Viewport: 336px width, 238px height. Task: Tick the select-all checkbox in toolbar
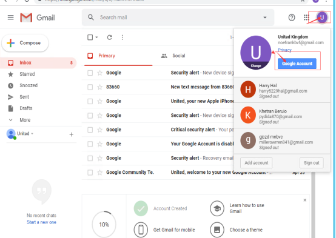coord(90,38)
